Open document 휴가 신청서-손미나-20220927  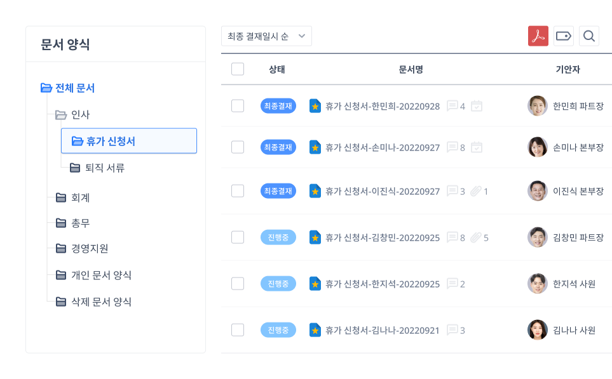pyautogui.click(x=382, y=147)
